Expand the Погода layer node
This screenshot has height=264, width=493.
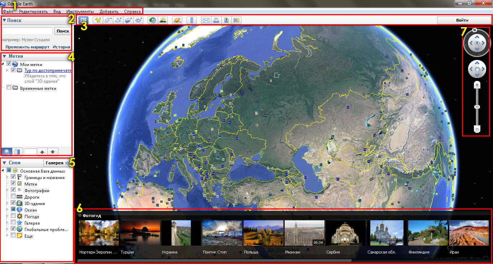pyautogui.click(x=7, y=216)
